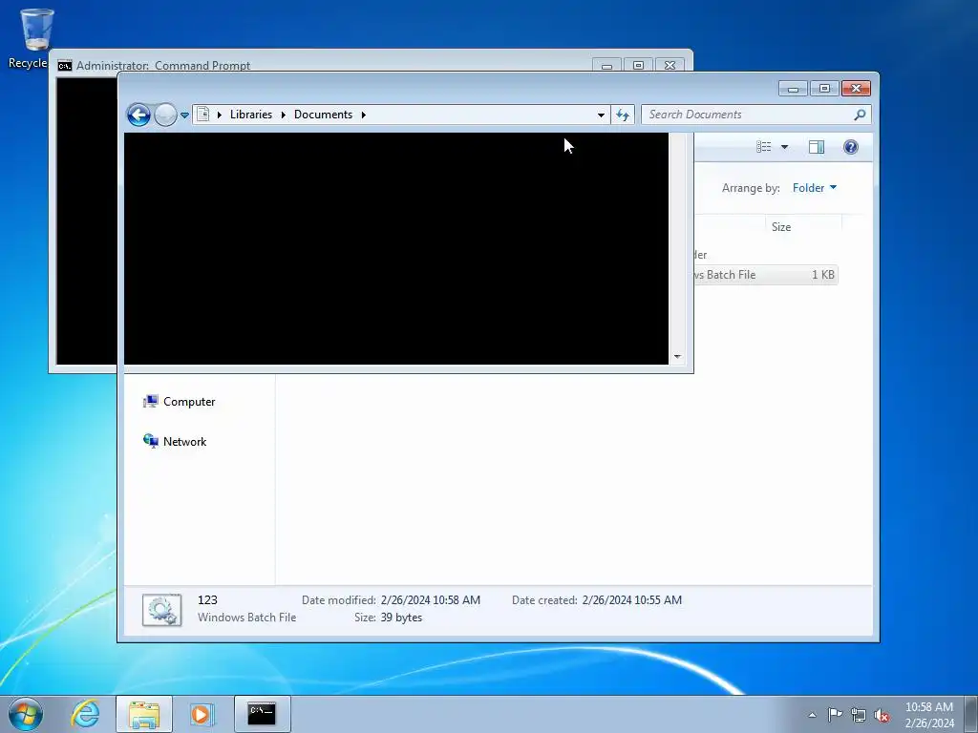978x733 pixels.
Task: Click the search magnifier icon
Action: tap(861, 115)
